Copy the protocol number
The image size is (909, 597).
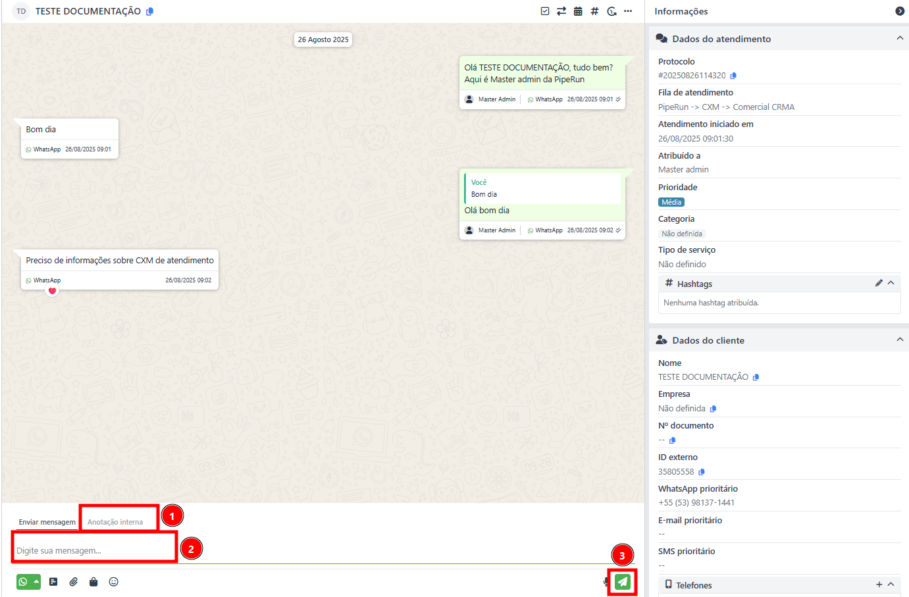tap(733, 76)
